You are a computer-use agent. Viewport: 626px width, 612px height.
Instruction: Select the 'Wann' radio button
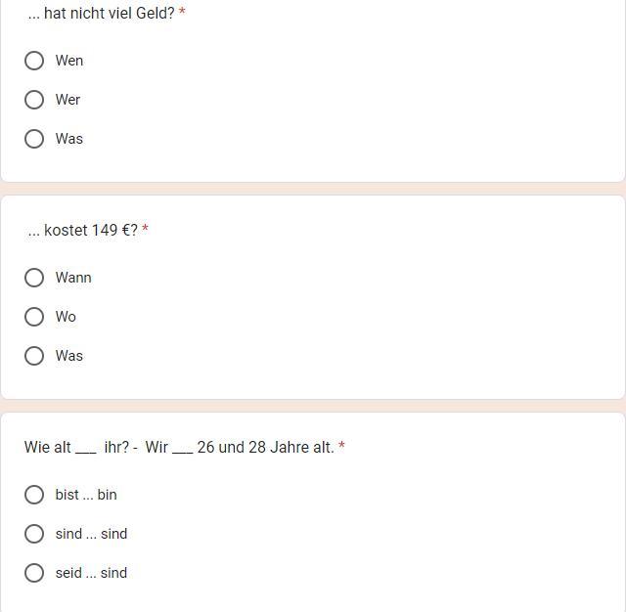34,278
